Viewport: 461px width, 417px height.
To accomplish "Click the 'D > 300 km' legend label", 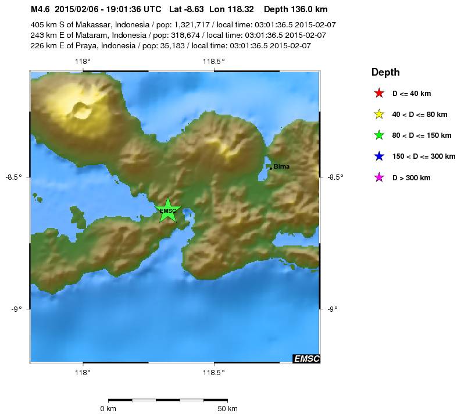I will pos(412,177).
